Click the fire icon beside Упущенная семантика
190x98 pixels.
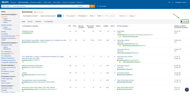pyautogui.click(x=16, y=62)
